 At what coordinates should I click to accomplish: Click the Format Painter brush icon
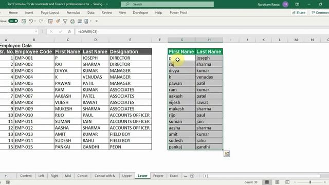tap(58, 21)
